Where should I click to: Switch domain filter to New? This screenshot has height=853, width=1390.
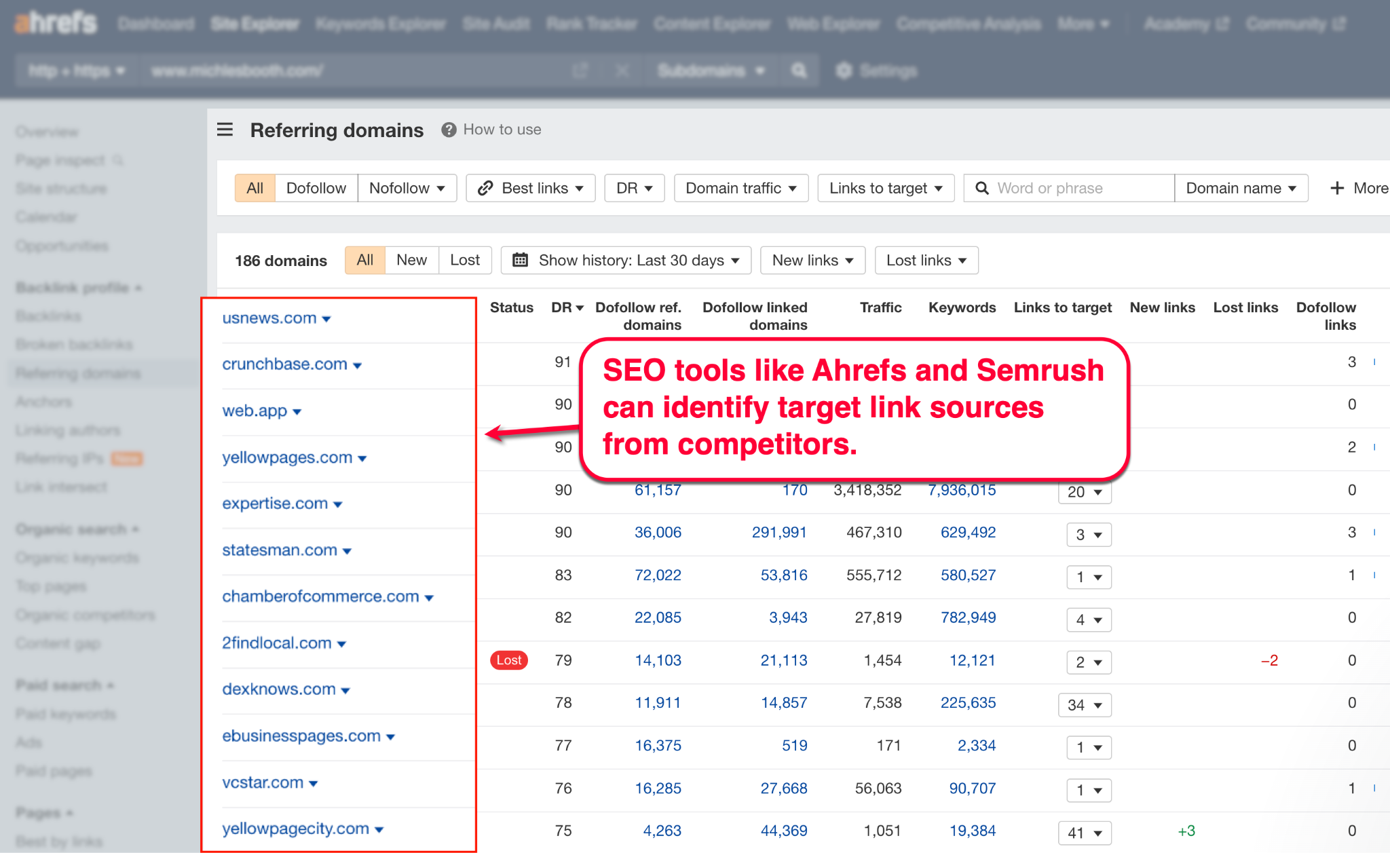pos(411,260)
